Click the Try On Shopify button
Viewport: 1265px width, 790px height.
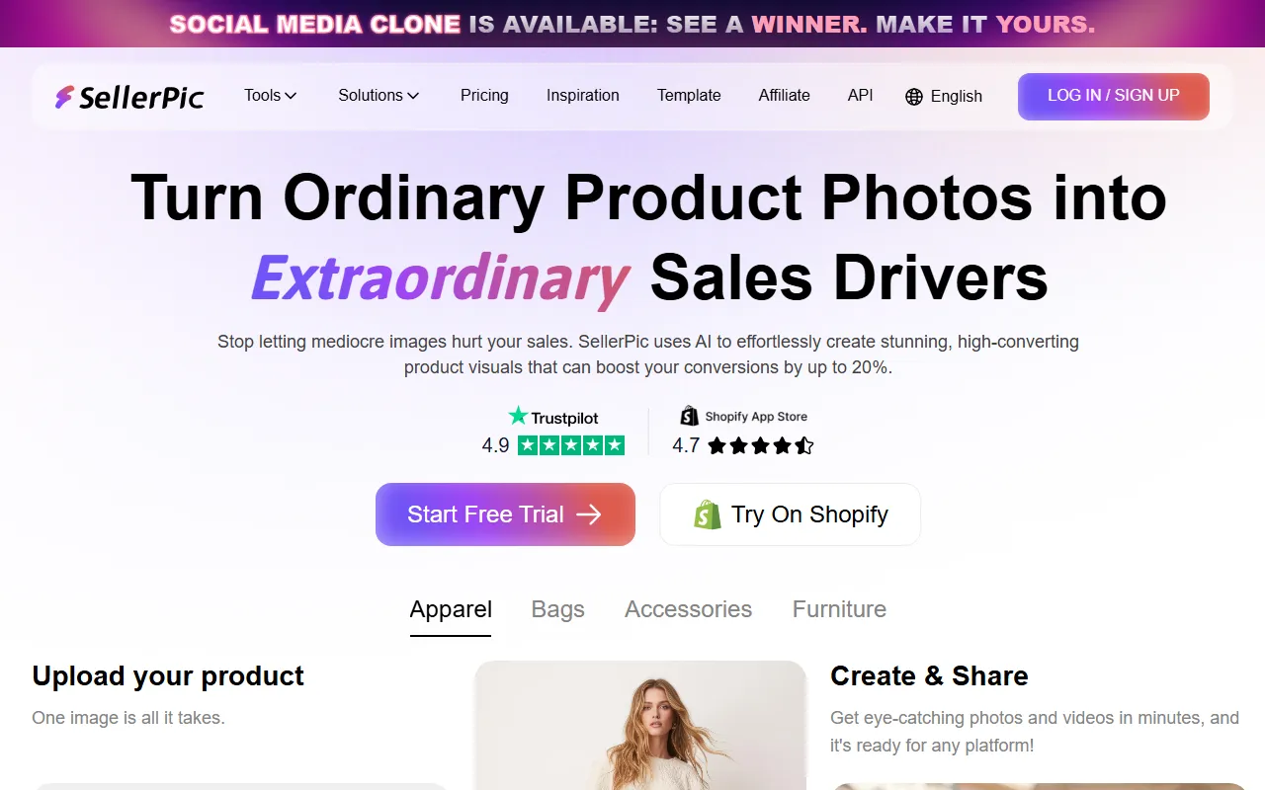coord(791,514)
